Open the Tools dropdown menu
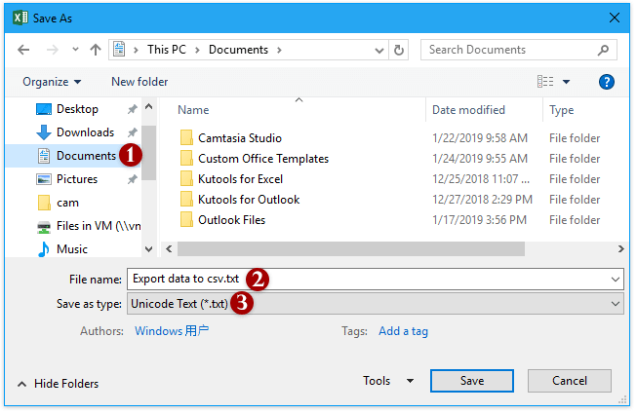The height and width of the screenshot is (413, 637). [388, 381]
